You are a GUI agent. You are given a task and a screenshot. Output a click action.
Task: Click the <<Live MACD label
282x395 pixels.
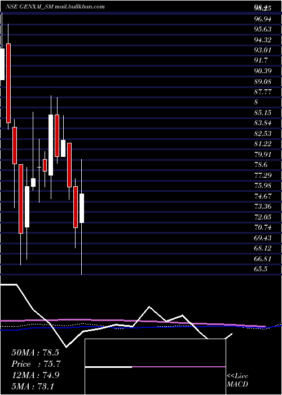[237, 380]
